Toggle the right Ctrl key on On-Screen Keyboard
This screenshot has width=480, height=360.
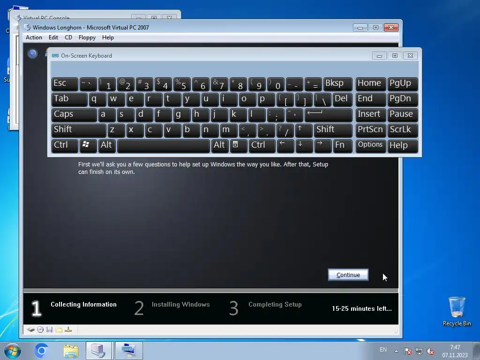coord(262,146)
